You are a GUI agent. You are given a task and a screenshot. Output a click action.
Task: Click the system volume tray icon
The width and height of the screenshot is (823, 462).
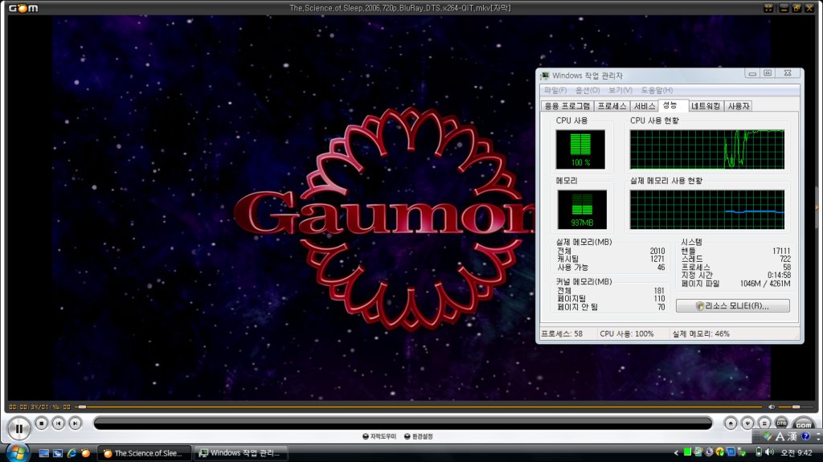769,452
